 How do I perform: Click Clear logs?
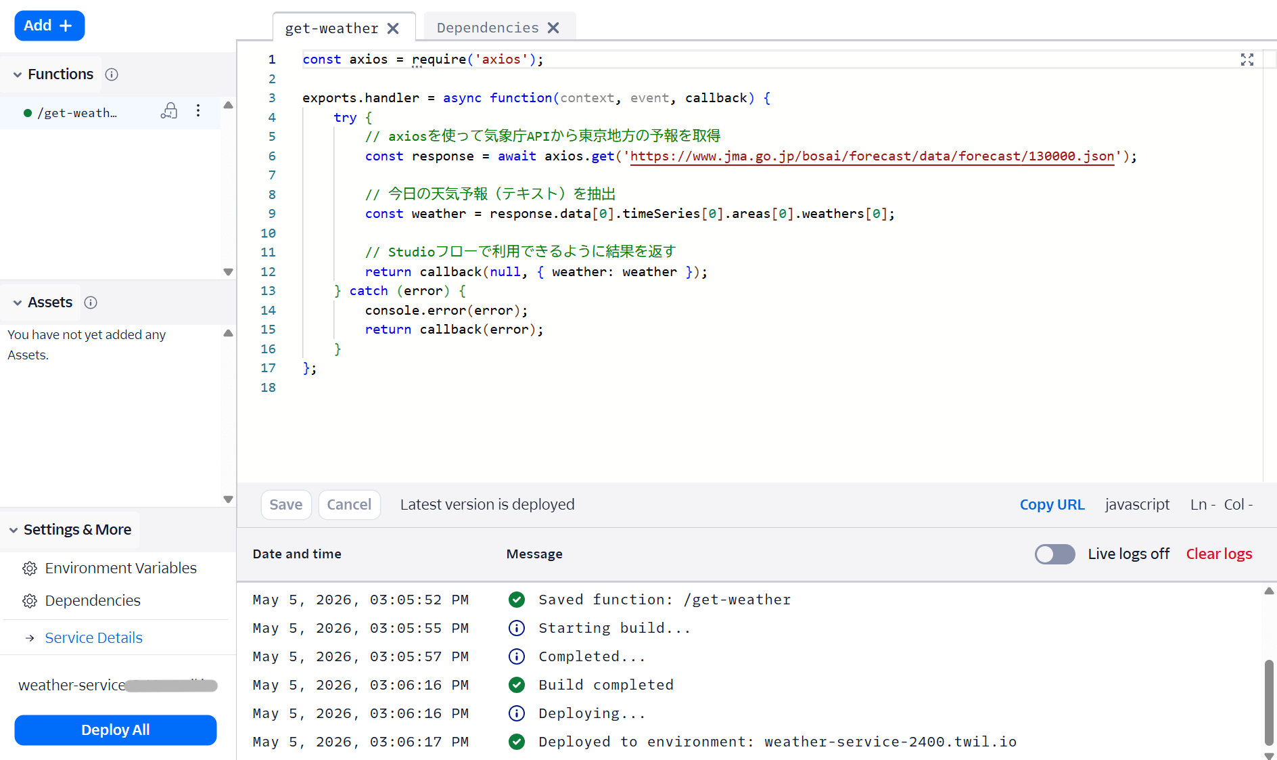[1219, 554]
